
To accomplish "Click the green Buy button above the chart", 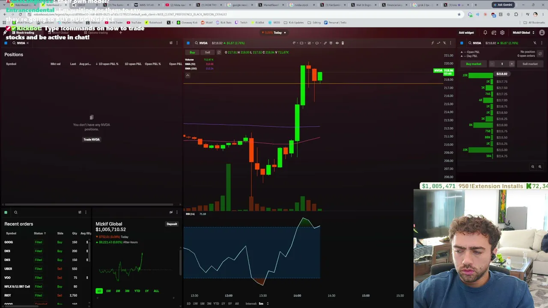I will coord(192,52).
